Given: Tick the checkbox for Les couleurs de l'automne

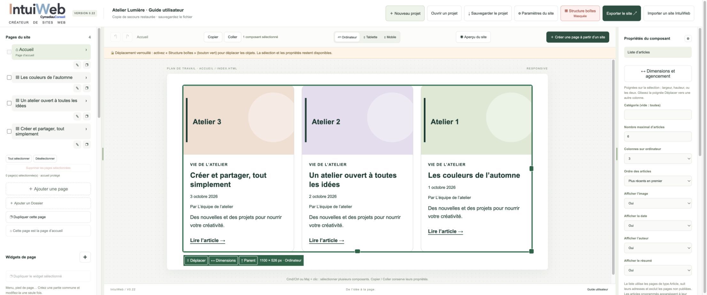Looking at the screenshot, I should (9, 77).
